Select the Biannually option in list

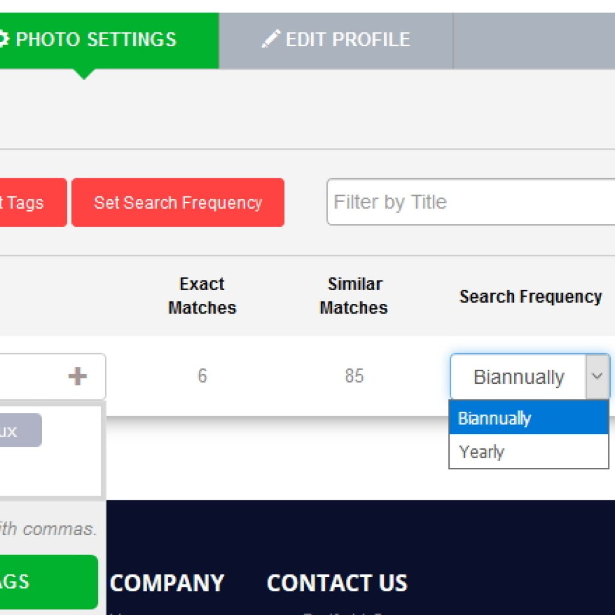click(529, 418)
